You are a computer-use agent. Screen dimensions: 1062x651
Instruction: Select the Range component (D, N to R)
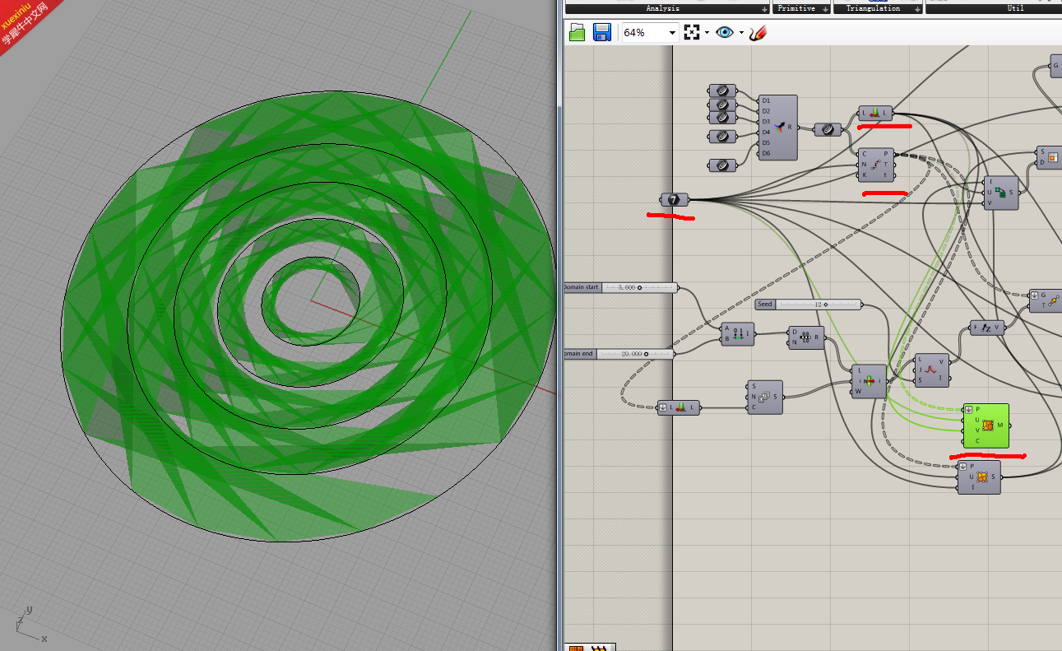805,337
